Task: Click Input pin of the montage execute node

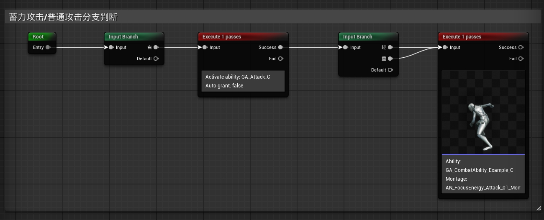Action: 445,47
